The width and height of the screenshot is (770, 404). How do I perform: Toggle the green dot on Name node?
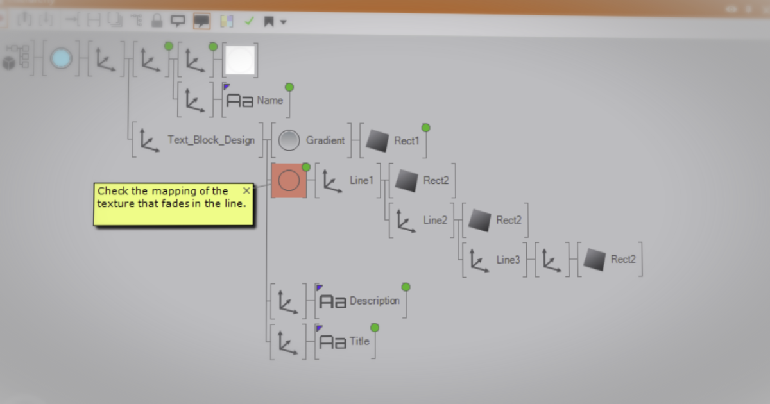289,87
